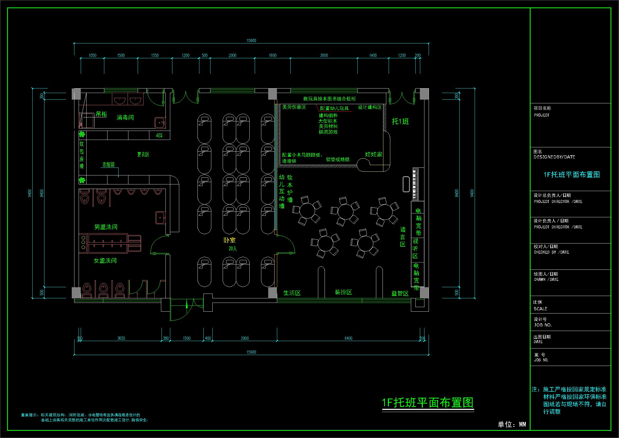Click the 1050 dimension value
The image size is (619, 438).
point(92,55)
